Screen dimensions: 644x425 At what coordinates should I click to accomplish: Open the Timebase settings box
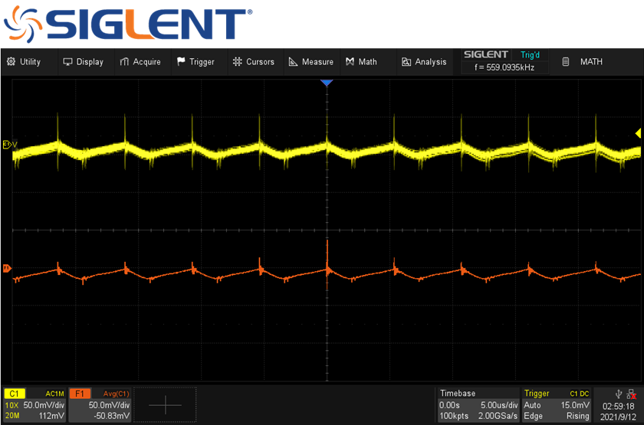(478, 404)
